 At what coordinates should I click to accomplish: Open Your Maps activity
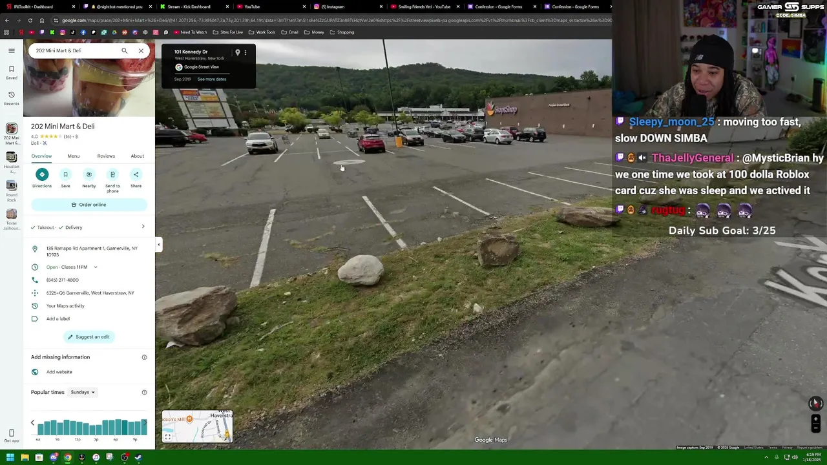point(65,305)
